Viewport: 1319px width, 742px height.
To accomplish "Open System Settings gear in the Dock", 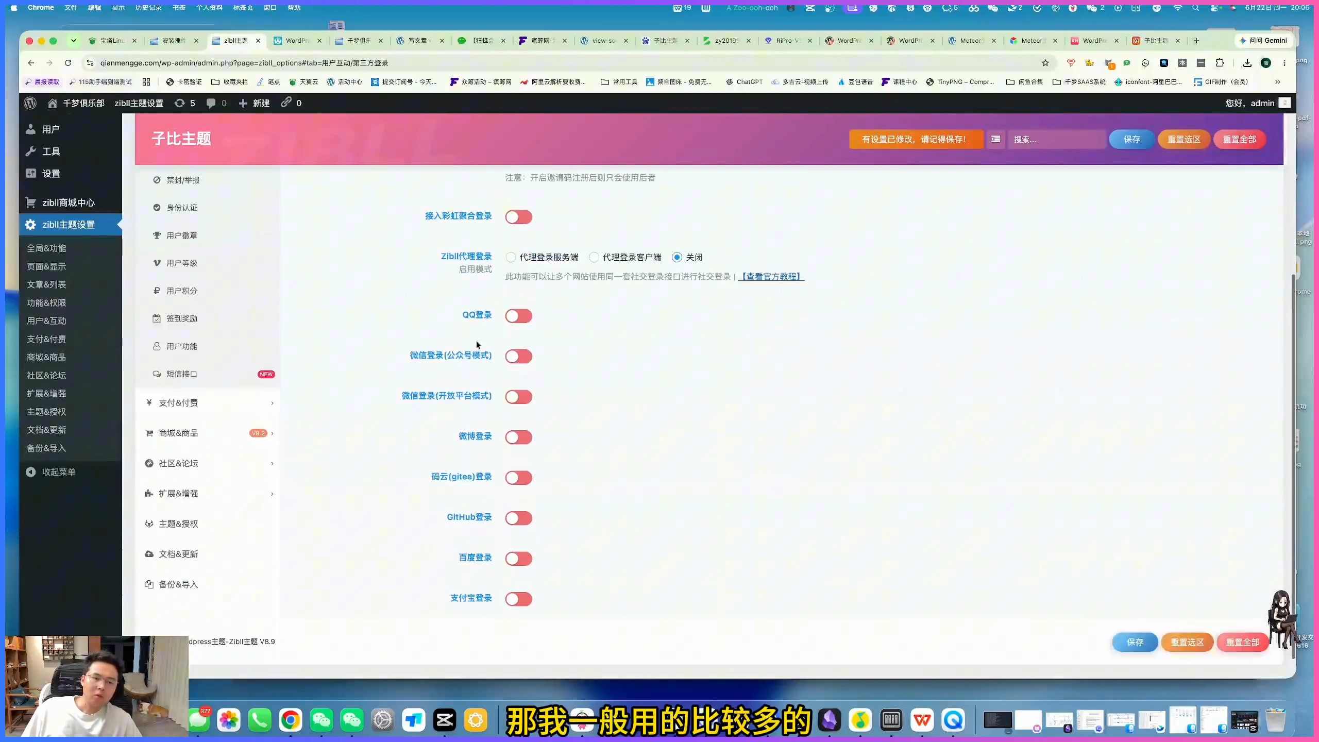I will [383, 720].
